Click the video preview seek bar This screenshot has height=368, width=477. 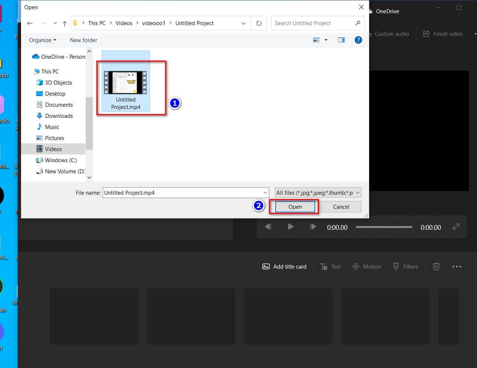coord(384,227)
